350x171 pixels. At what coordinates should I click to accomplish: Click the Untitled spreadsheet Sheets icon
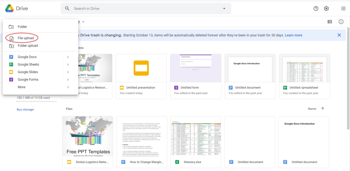click(285, 88)
